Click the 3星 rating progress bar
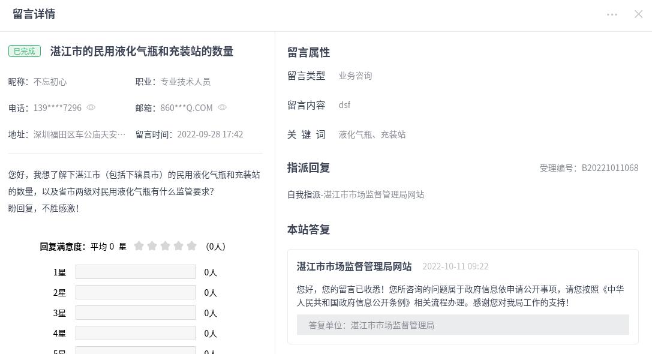The height and width of the screenshot is (354, 652). [136, 313]
